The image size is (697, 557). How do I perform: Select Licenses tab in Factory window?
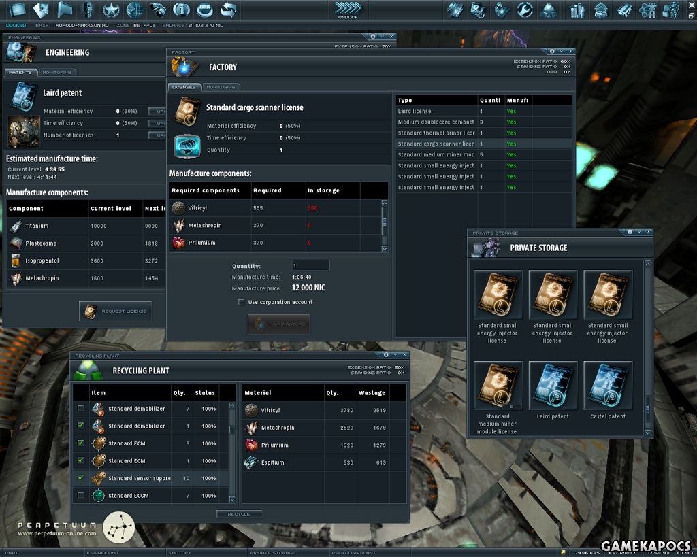184,87
